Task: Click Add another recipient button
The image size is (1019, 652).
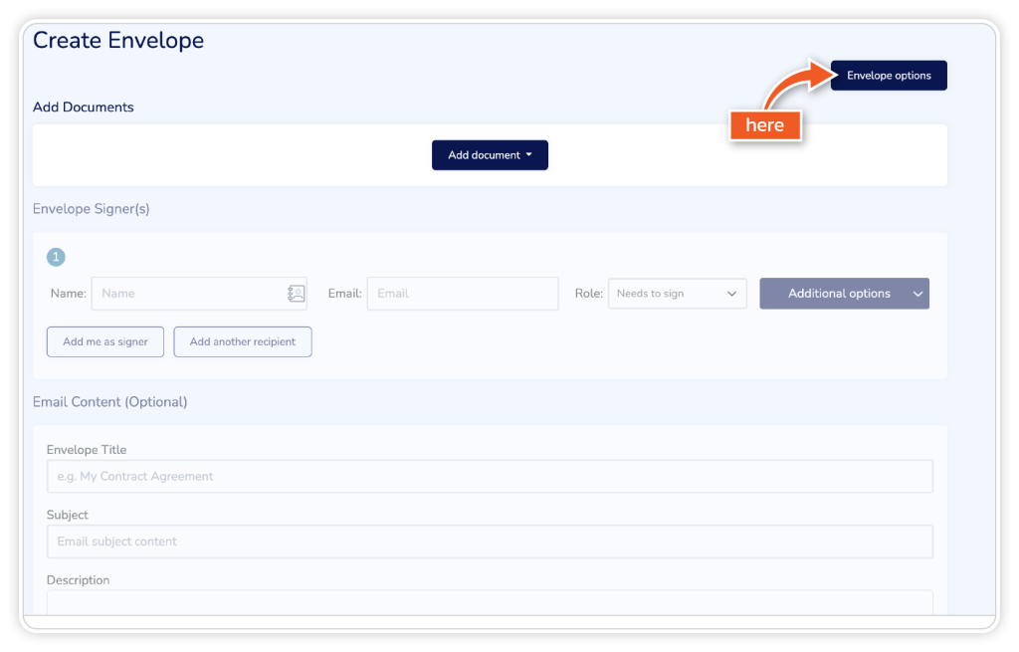Action: click(242, 341)
